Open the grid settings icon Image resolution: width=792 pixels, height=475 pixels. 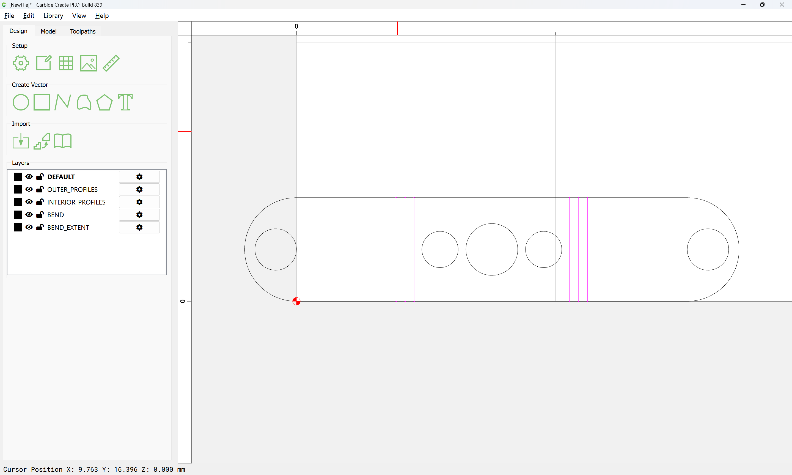(66, 63)
